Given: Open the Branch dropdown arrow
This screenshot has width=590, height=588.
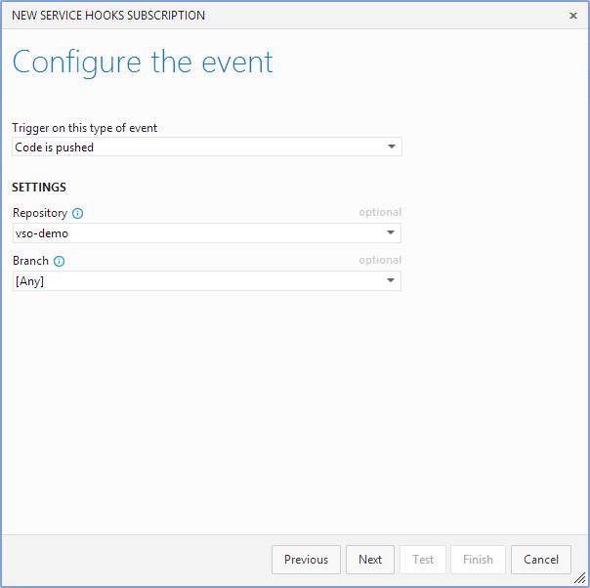Looking at the screenshot, I should click(x=390, y=281).
